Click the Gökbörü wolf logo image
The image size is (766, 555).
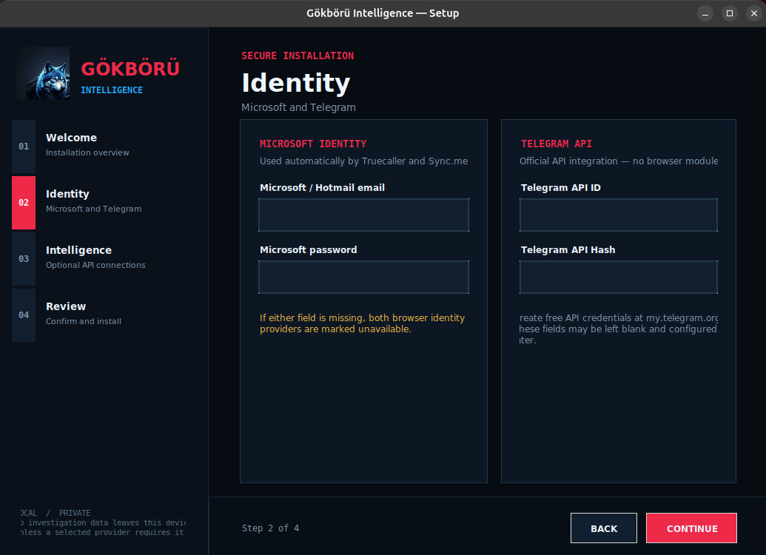click(43, 73)
